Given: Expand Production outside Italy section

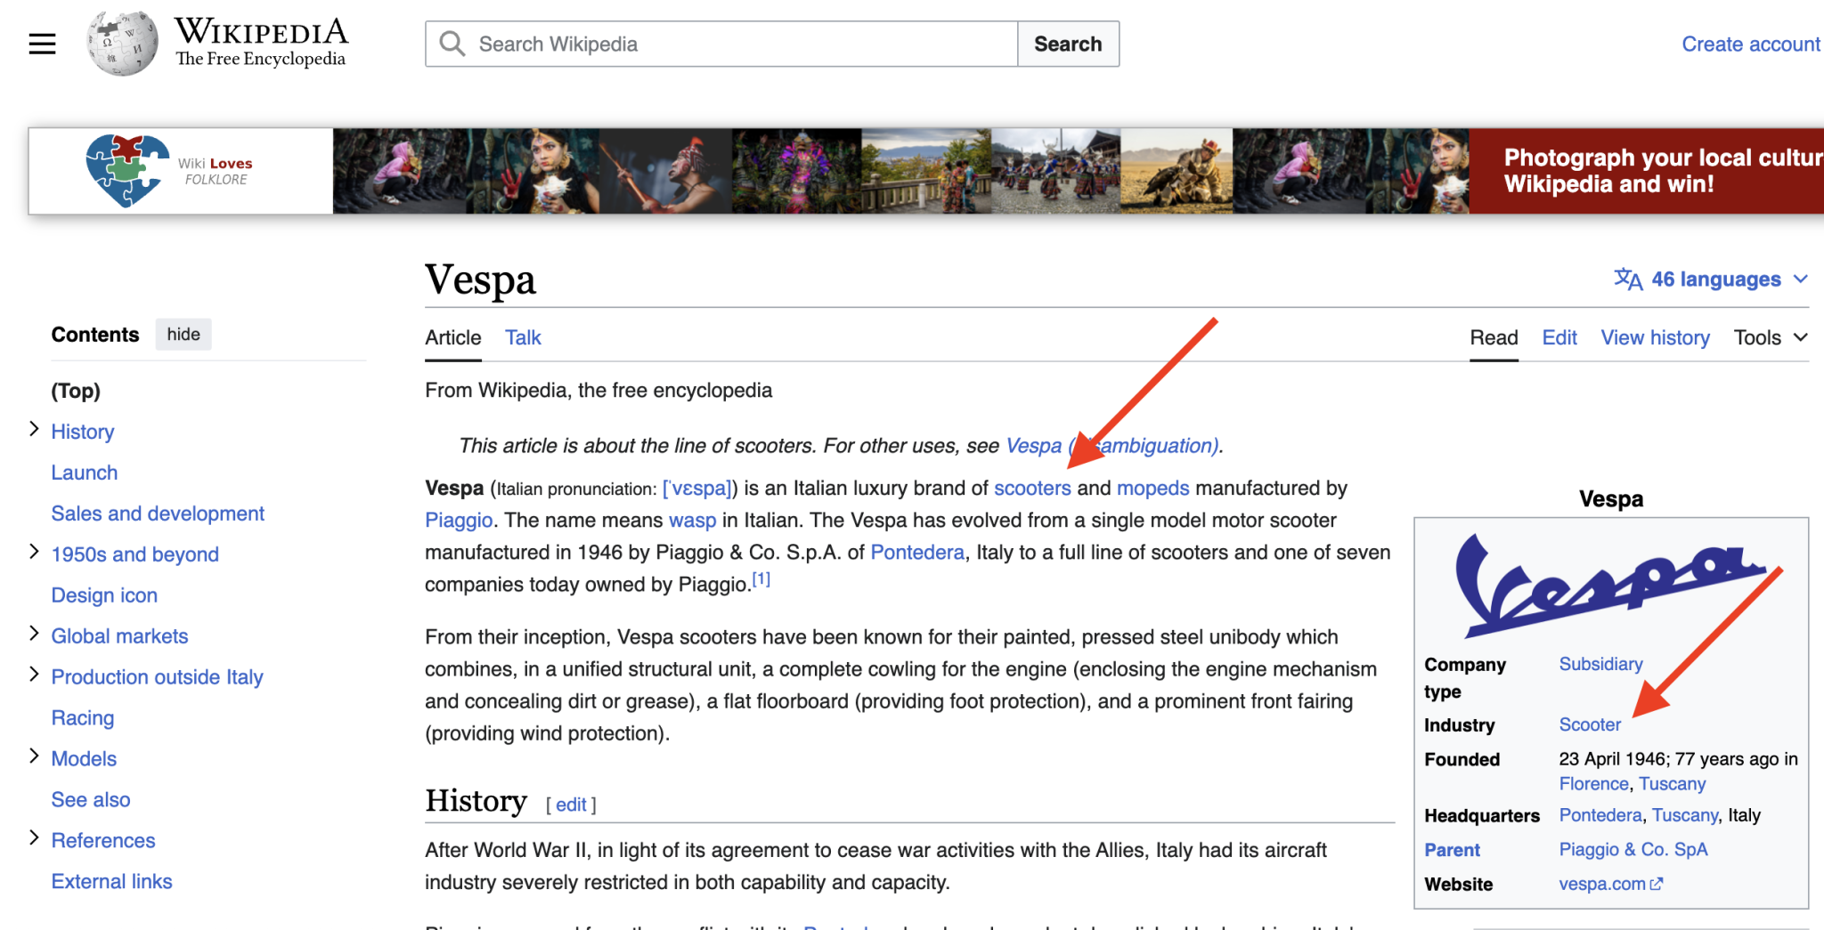Looking at the screenshot, I should click(x=34, y=675).
